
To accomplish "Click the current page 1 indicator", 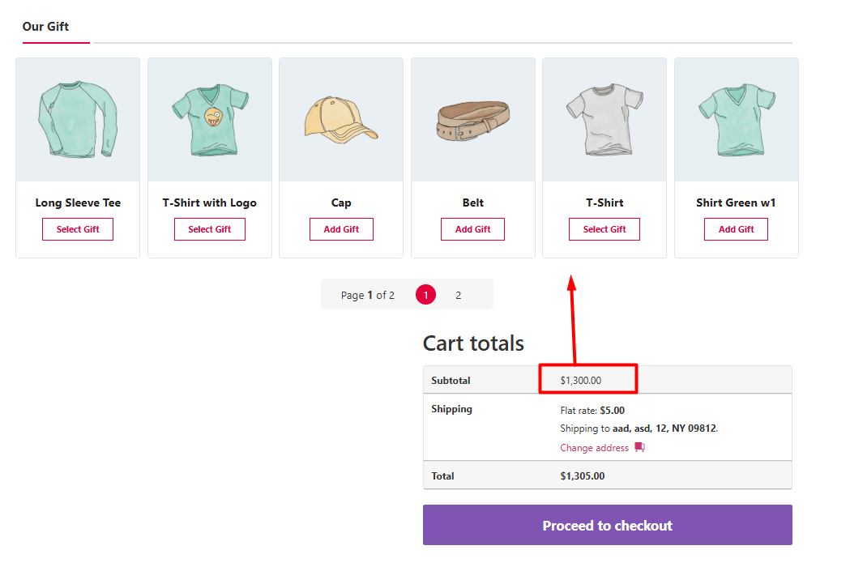I will (425, 295).
